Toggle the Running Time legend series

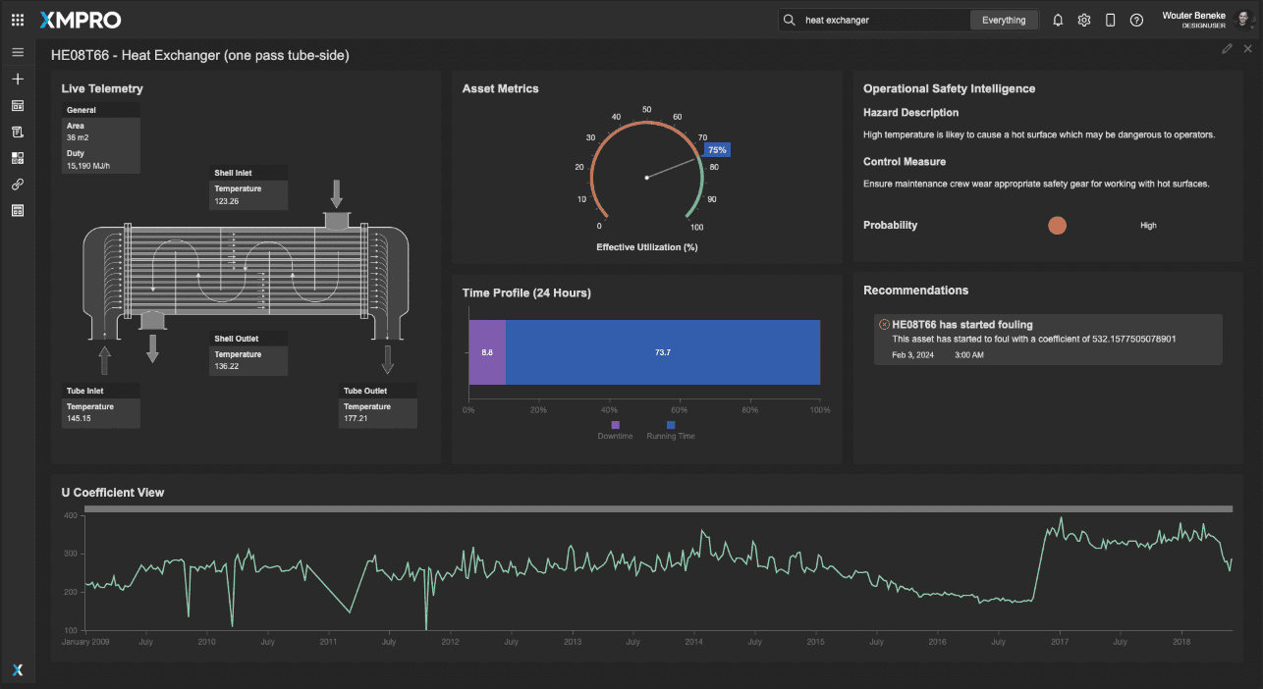click(x=671, y=430)
